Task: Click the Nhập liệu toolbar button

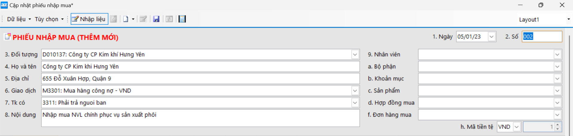Action: pos(90,19)
